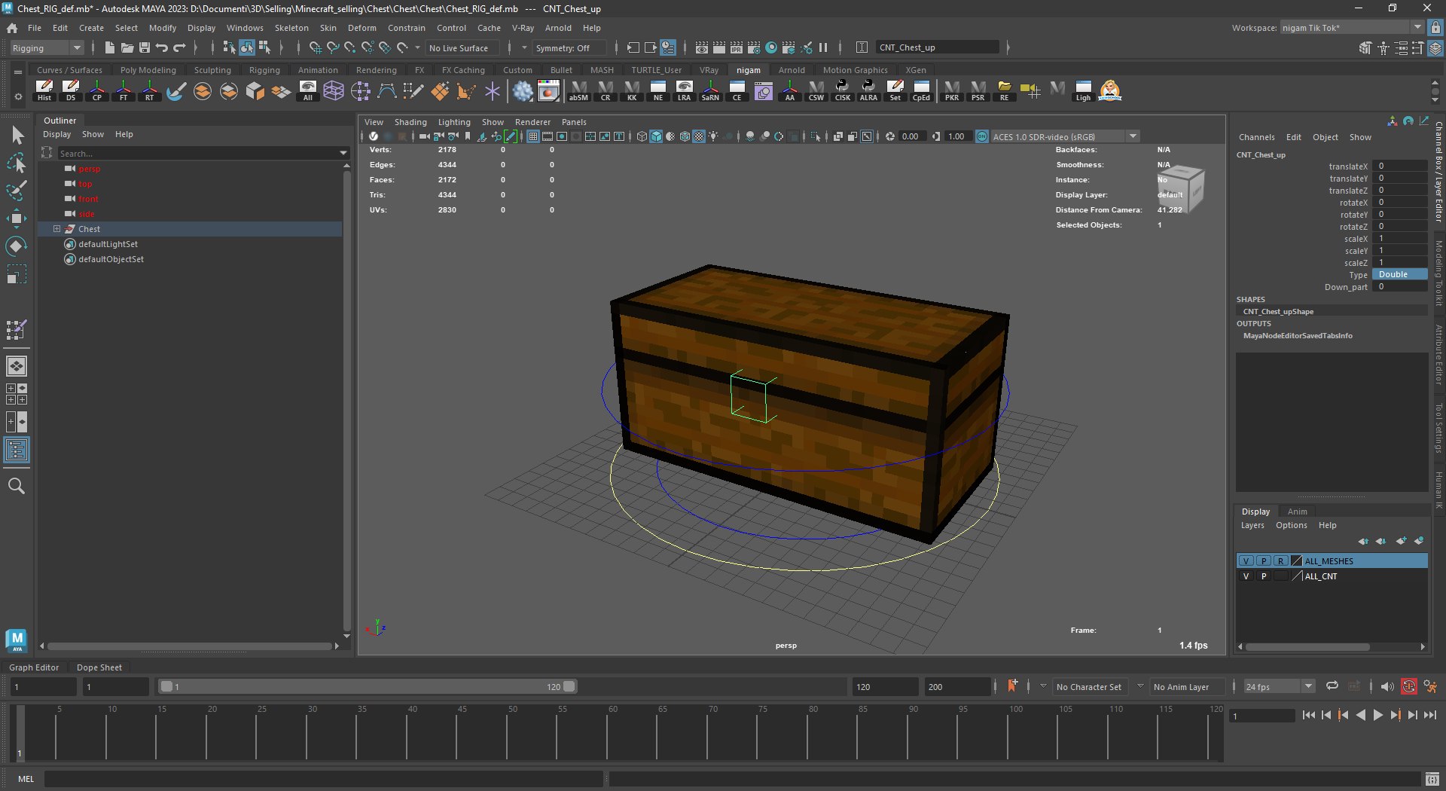The image size is (1446, 791).
Task: Open the Symmetry: Off dropdown
Action: [570, 47]
